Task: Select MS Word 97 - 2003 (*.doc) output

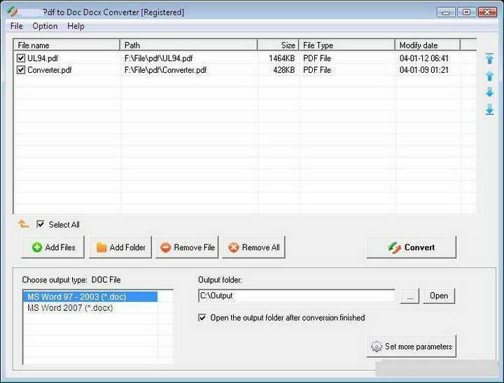Action: point(90,296)
